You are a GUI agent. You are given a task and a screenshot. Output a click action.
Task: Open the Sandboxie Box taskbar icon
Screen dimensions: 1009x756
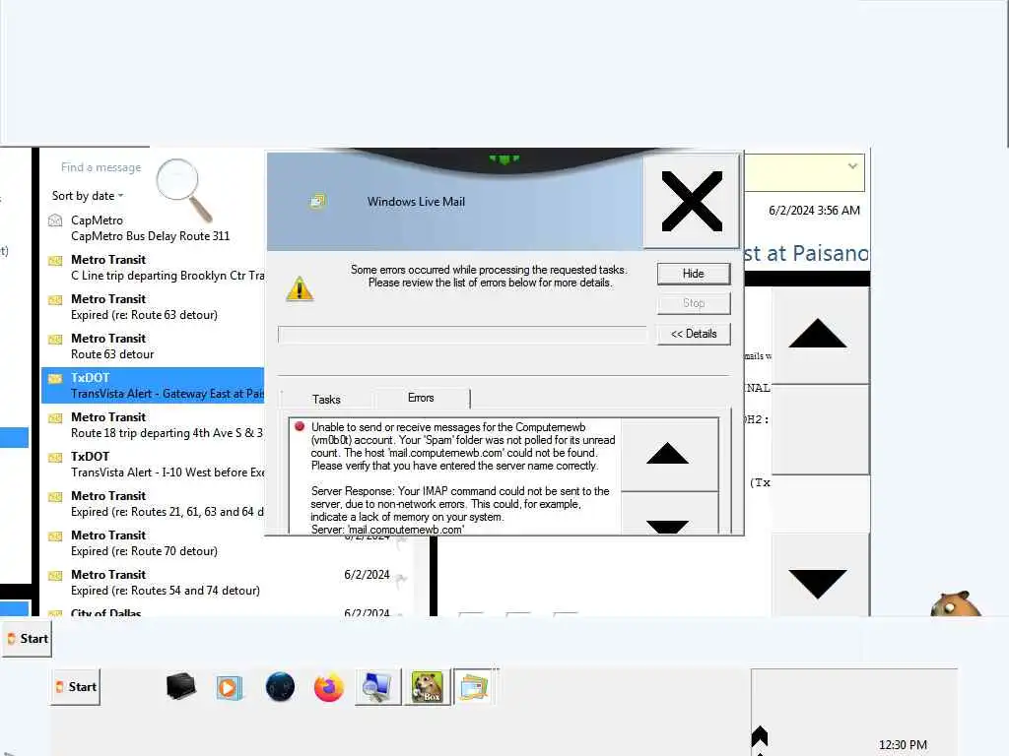pos(428,686)
